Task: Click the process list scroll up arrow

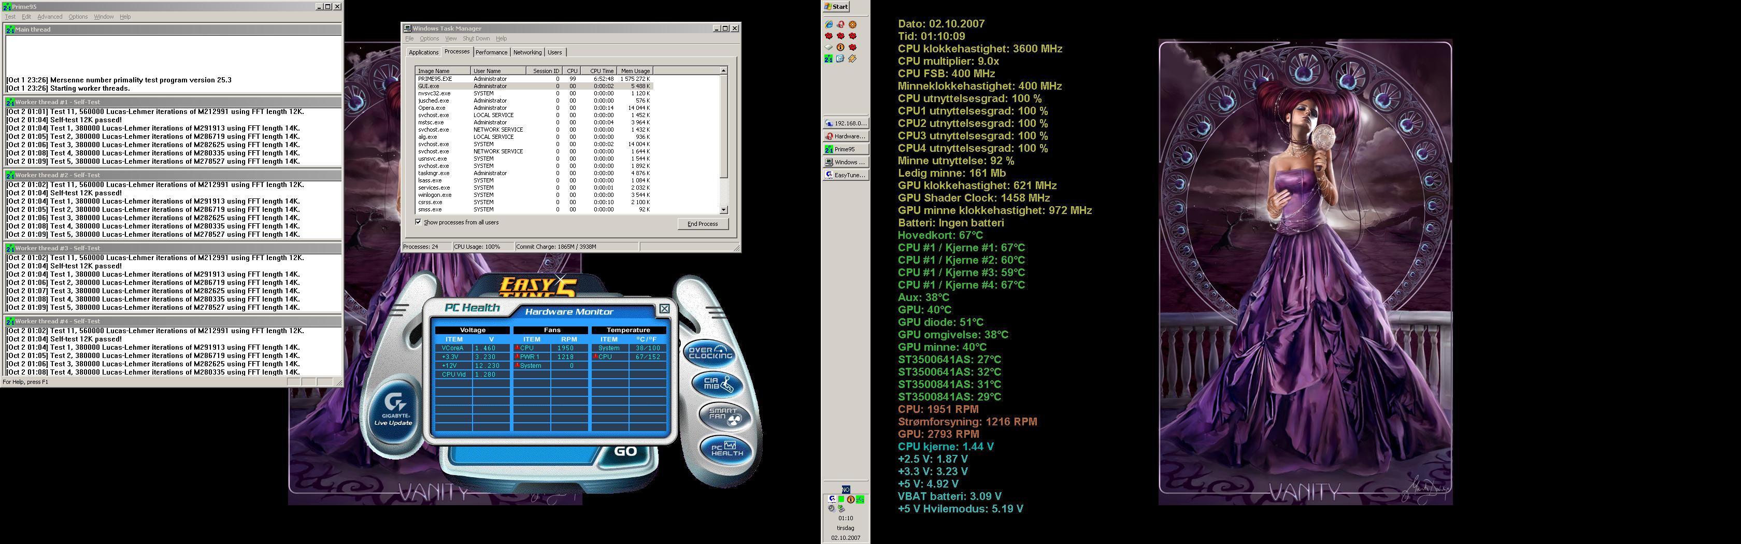Action: (724, 70)
